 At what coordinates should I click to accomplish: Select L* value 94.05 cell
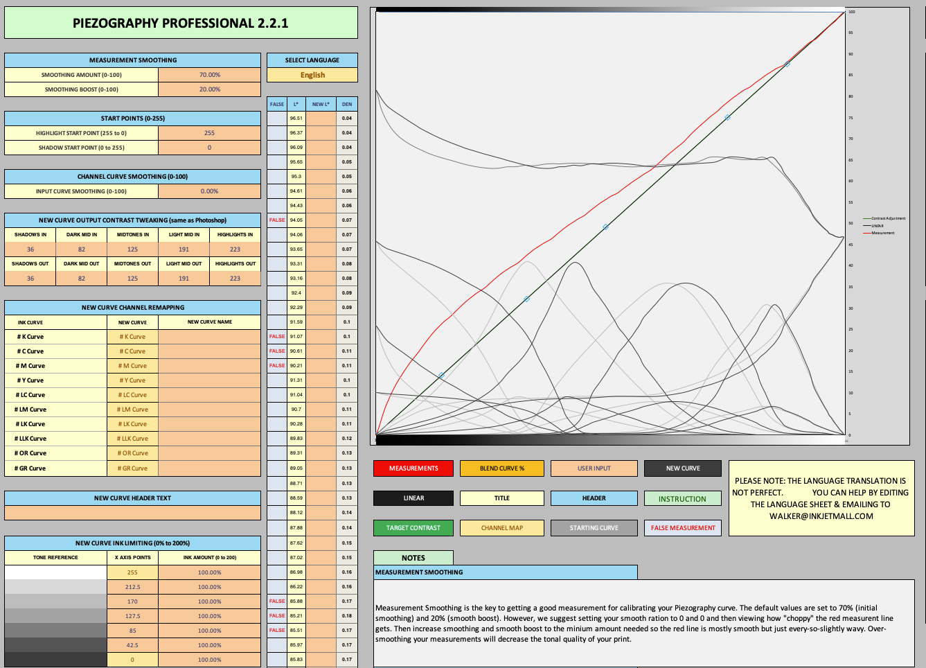[296, 220]
